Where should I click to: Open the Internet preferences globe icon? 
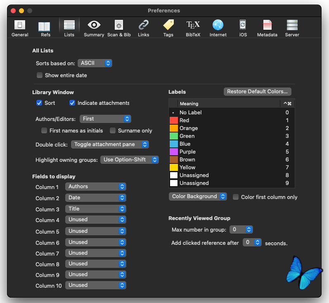(x=218, y=28)
